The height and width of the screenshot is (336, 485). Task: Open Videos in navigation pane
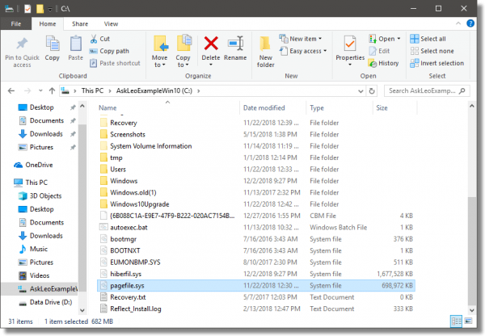pos(34,275)
